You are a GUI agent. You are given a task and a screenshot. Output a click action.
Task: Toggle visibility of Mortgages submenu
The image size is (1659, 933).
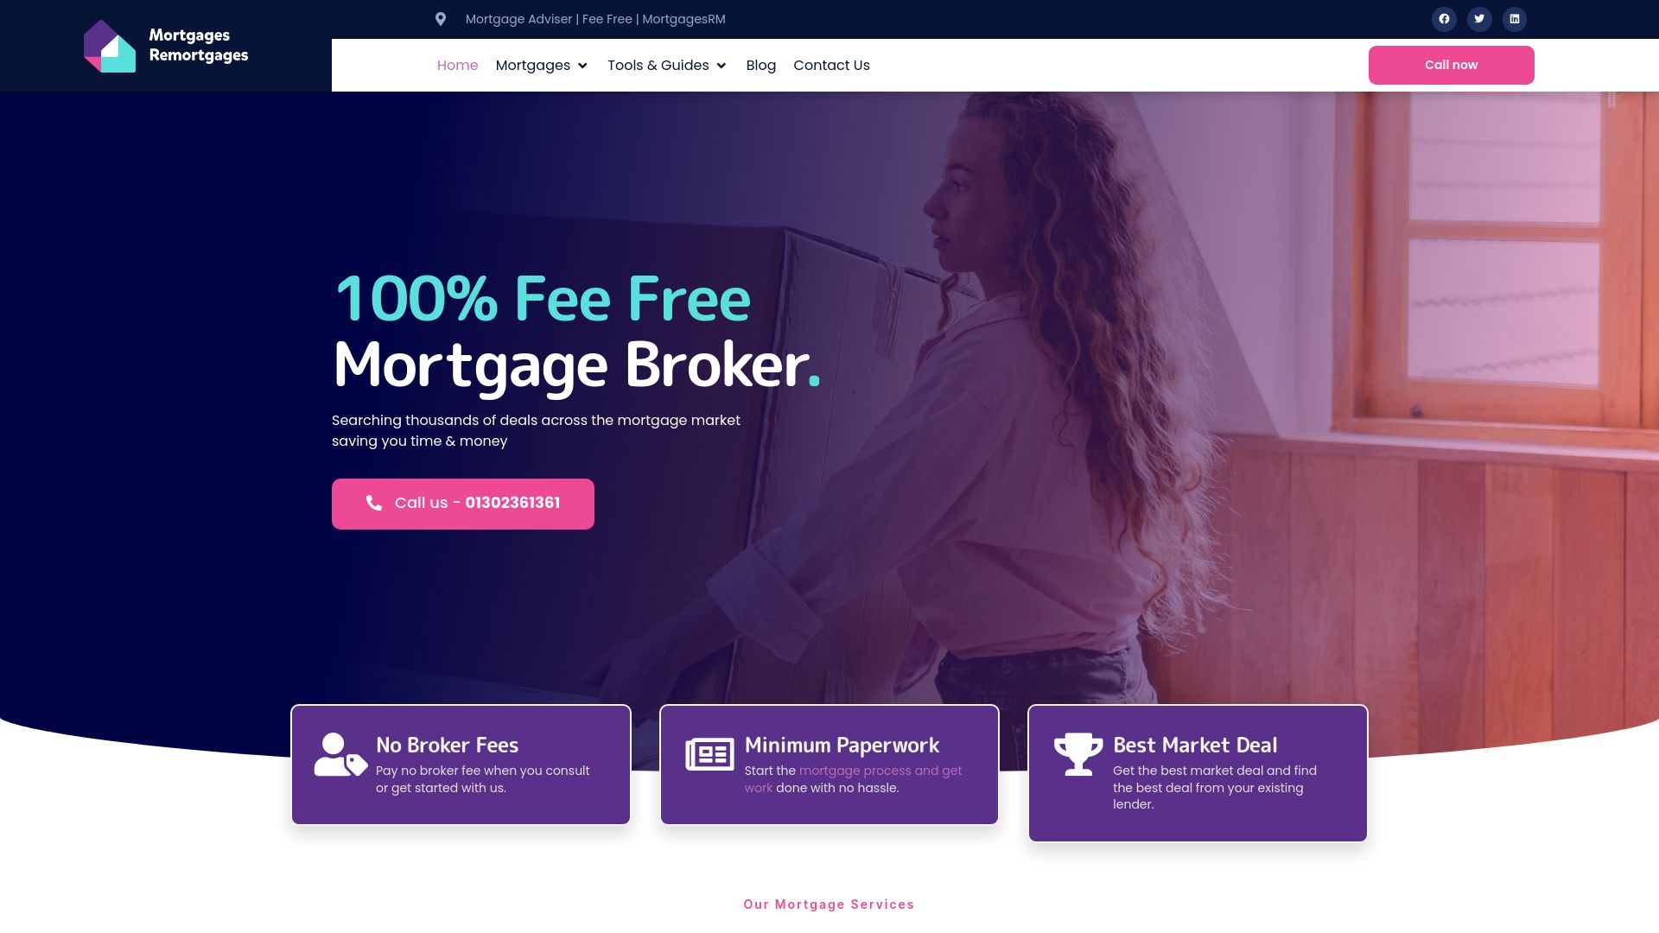click(582, 65)
